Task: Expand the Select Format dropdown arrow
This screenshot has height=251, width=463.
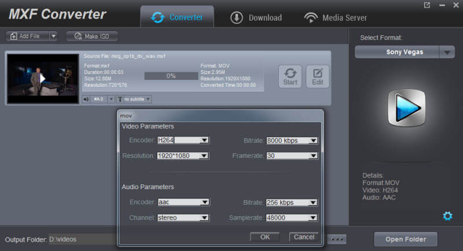Action: (x=447, y=52)
